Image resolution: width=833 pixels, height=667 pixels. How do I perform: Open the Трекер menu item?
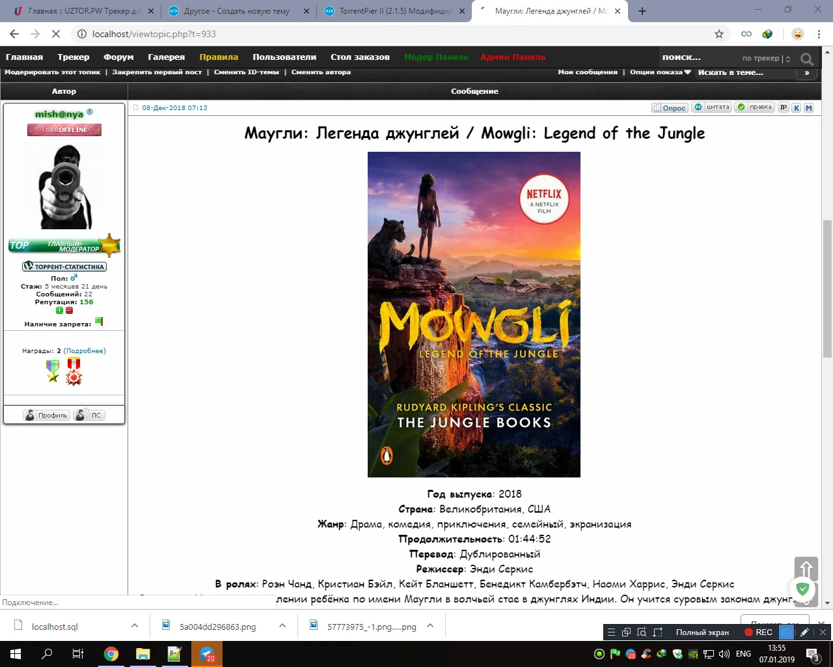[74, 57]
